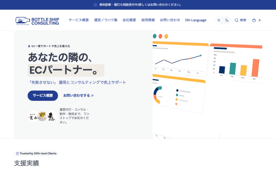This screenshot has height=172, width=276.
Task: Switch to light mode sun icon
Action: coord(219,20)
